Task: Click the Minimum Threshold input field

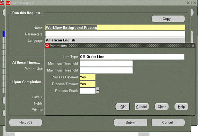Action: (106, 64)
